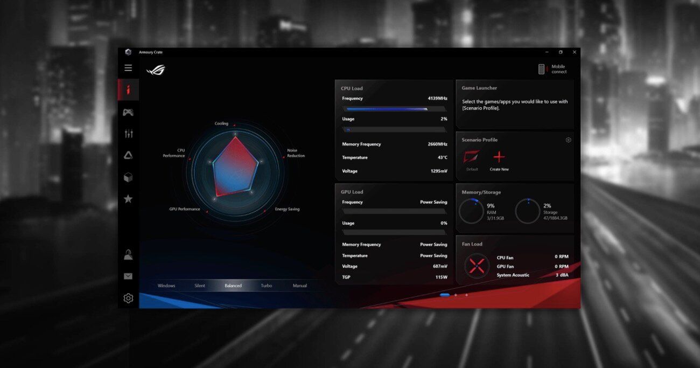Click the CPU Frequency progress bar
The image size is (700, 368).
pos(394,109)
